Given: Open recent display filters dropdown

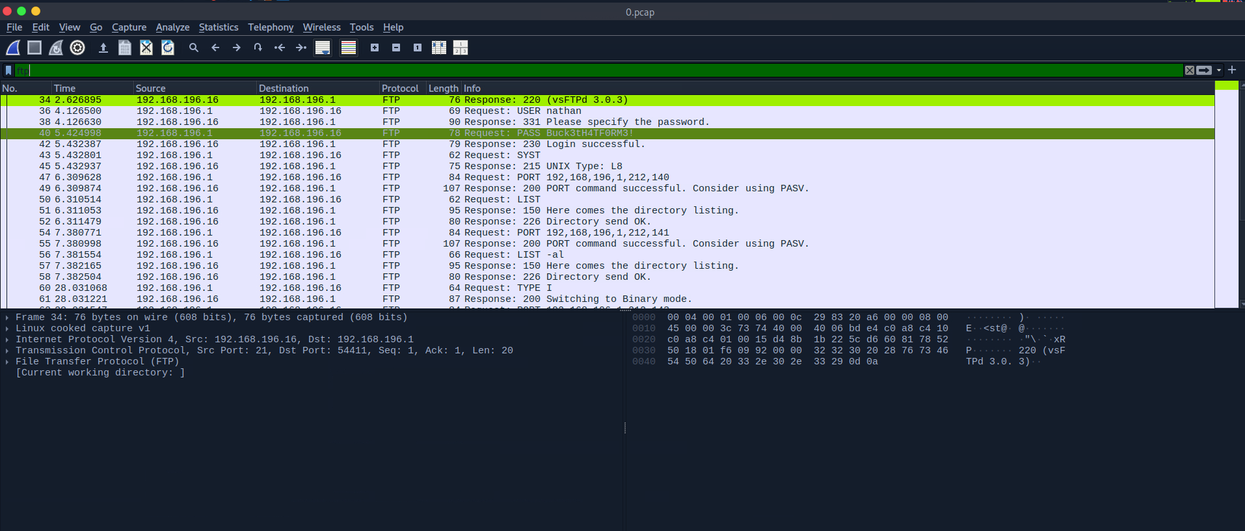Looking at the screenshot, I should click(x=1219, y=70).
